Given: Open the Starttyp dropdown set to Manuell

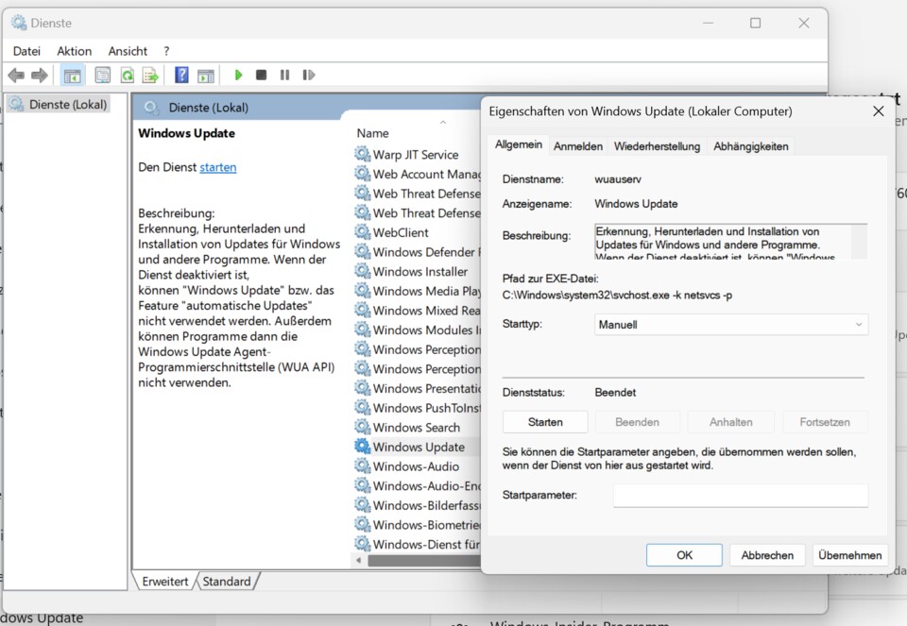Looking at the screenshot, I should [731, 325].
